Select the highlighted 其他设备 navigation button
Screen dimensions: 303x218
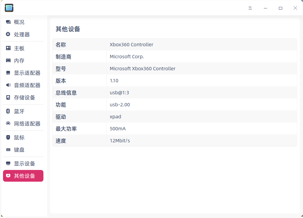click(x=23, y=176)
